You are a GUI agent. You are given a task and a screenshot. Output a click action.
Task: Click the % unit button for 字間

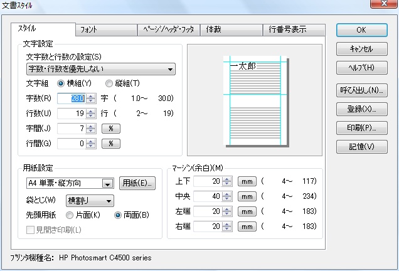[x=111, y=129]
